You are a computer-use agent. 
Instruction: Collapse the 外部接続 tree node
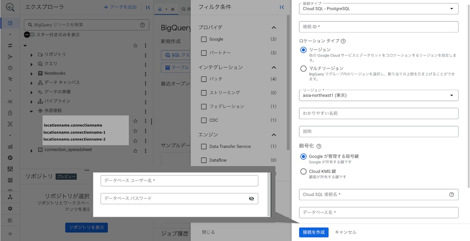[x=32, y=111]
